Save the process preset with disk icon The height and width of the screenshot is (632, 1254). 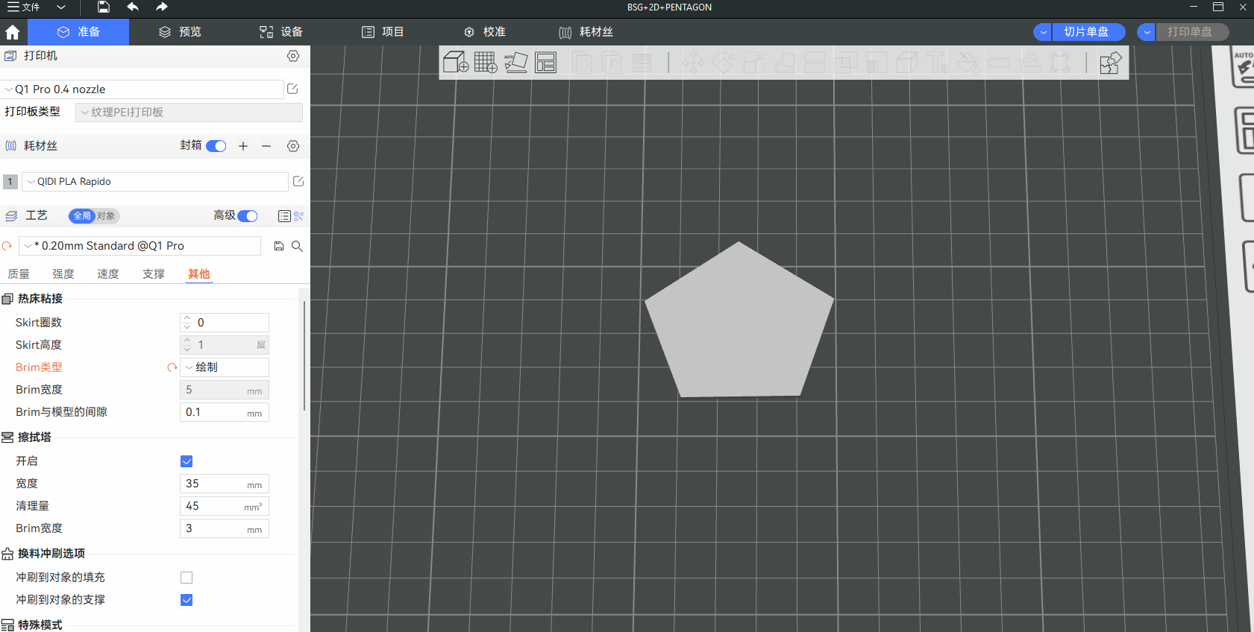pos(279,246)
